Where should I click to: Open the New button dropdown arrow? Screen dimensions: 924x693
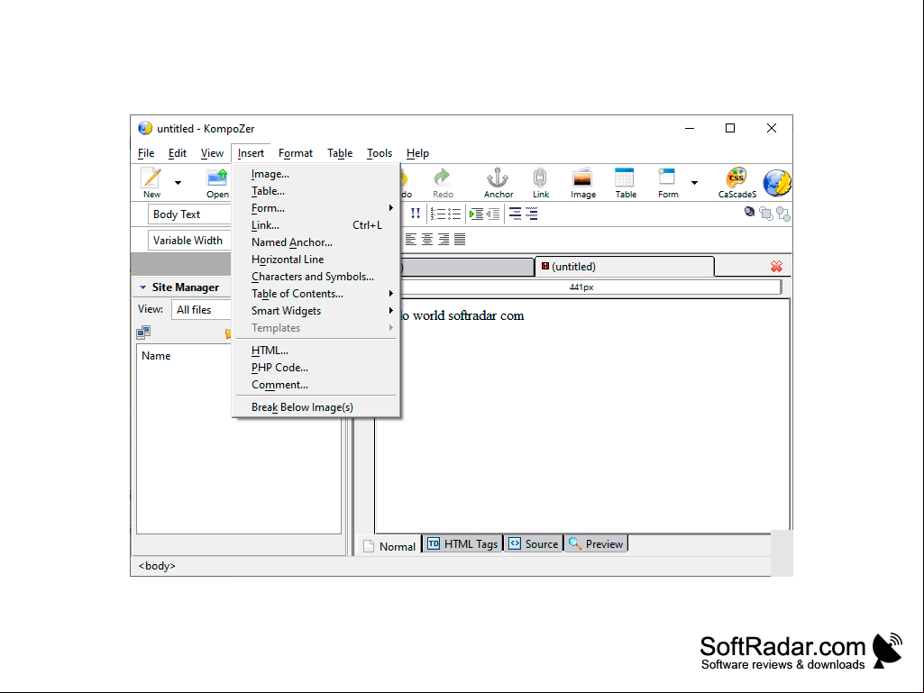pos(178,183)
